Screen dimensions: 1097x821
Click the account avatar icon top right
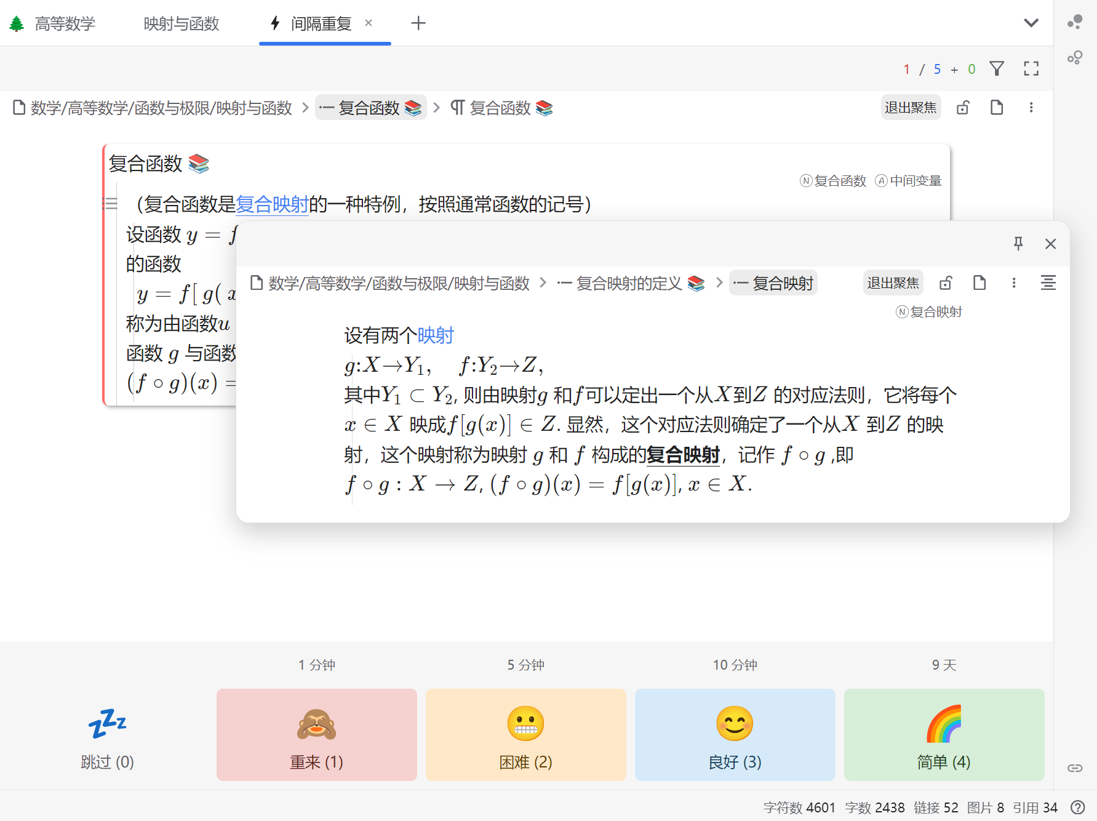click(x=1075, y=22)
